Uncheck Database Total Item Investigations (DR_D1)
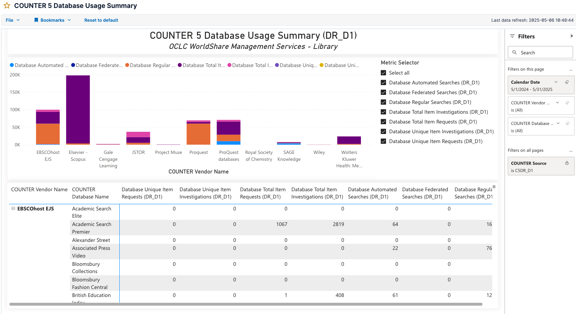Screen dimensions: 576x314 coord(383,112)
